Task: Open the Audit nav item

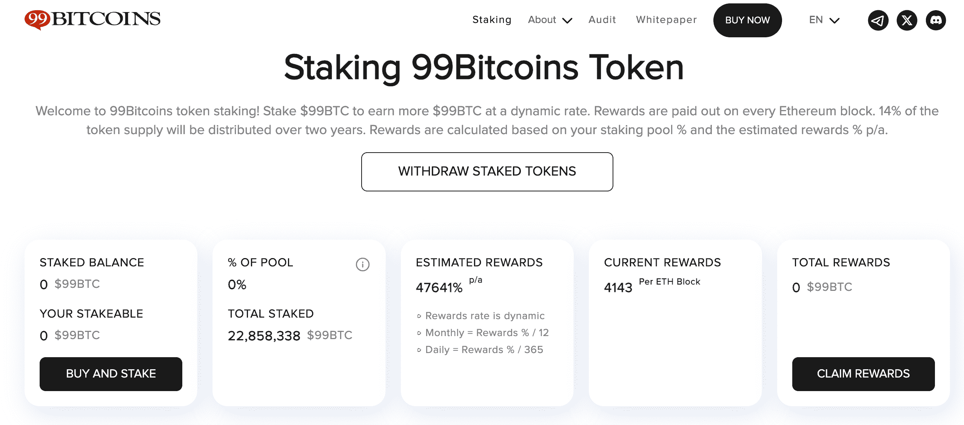Action: point(602,20)
